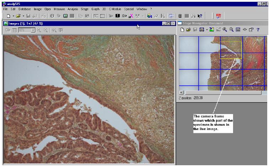The height and width of the screenshot is (167, 269).
Task: Zoom out in the Stage Navigator toolbar
Action: [x=231, y=30]
